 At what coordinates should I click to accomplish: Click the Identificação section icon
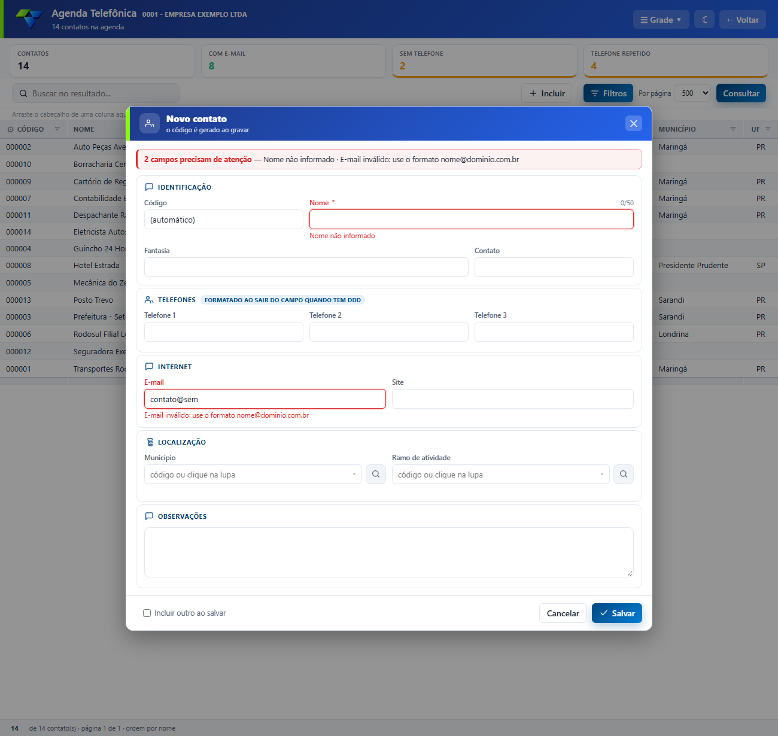click(149, 187)
